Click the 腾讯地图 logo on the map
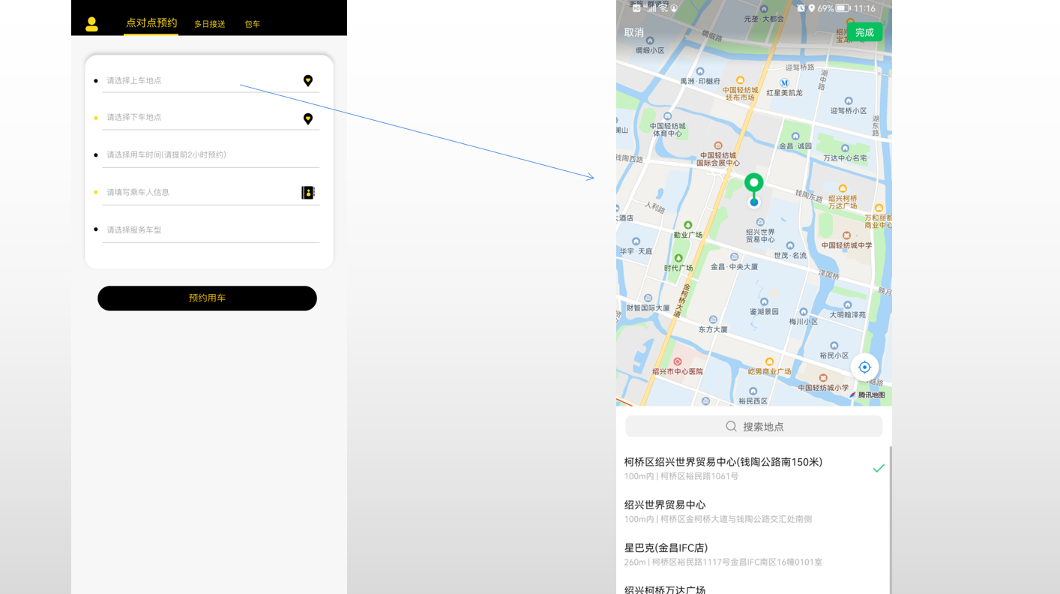Viewport: 1060px width, 594px height. [867, 394]
